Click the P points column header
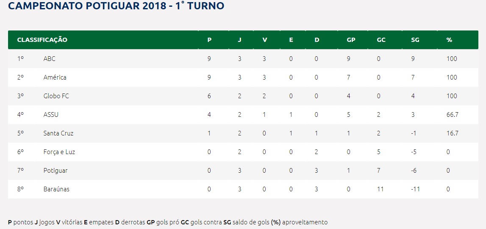 click(x=209, y=40)
